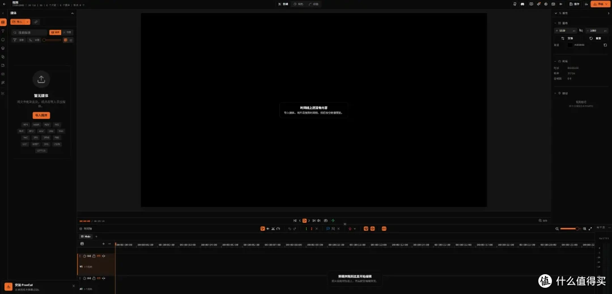
Task: Open the picture/image sidebar panel icon
Action: [3, 65]
